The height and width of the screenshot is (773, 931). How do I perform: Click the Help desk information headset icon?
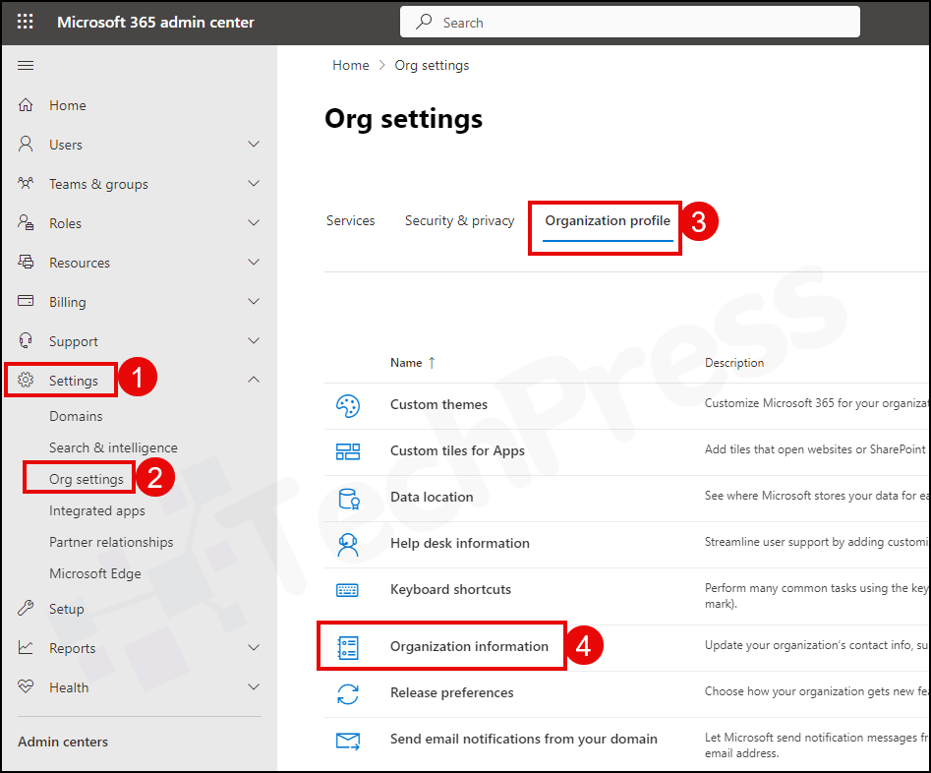[348, 544]
